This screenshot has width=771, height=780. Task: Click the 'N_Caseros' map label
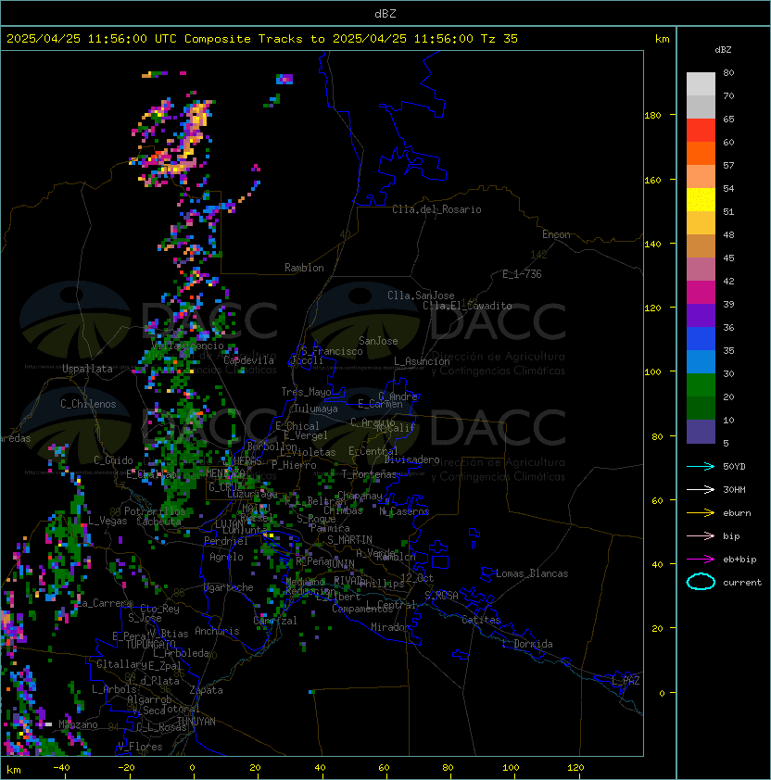click(x=404, y=511)
